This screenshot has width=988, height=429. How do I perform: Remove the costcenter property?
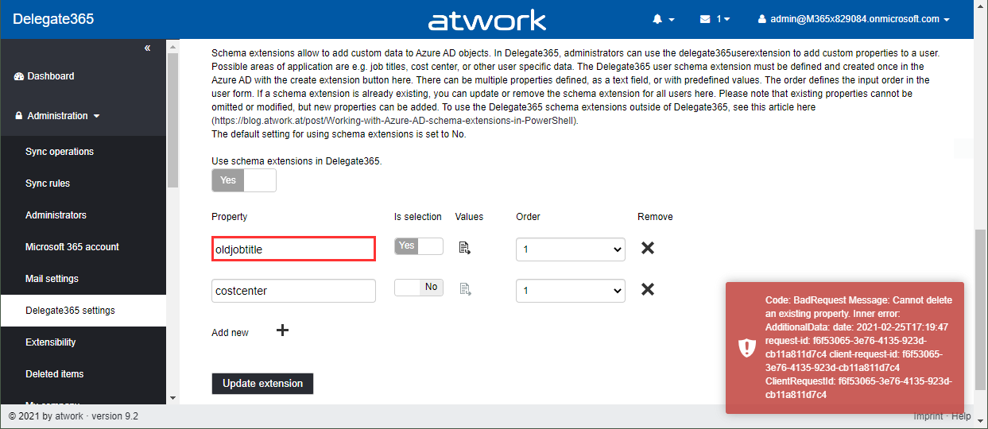point(648,289)
